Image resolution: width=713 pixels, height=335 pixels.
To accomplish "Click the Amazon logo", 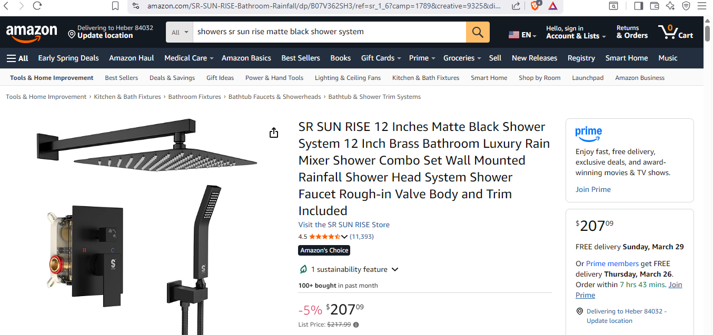I will [32, 32].
